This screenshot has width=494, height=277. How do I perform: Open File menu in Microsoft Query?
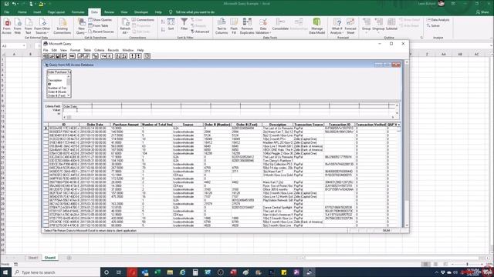46,50
